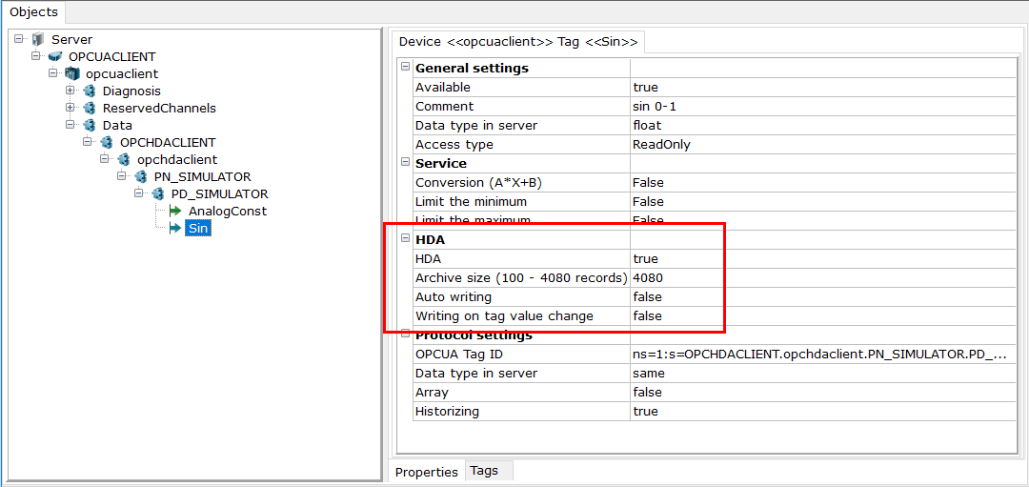Image resolution: width=1029 pixels, height=487 pixels.
Task: Click the Data type float value
Action: [x=822, y=126]
